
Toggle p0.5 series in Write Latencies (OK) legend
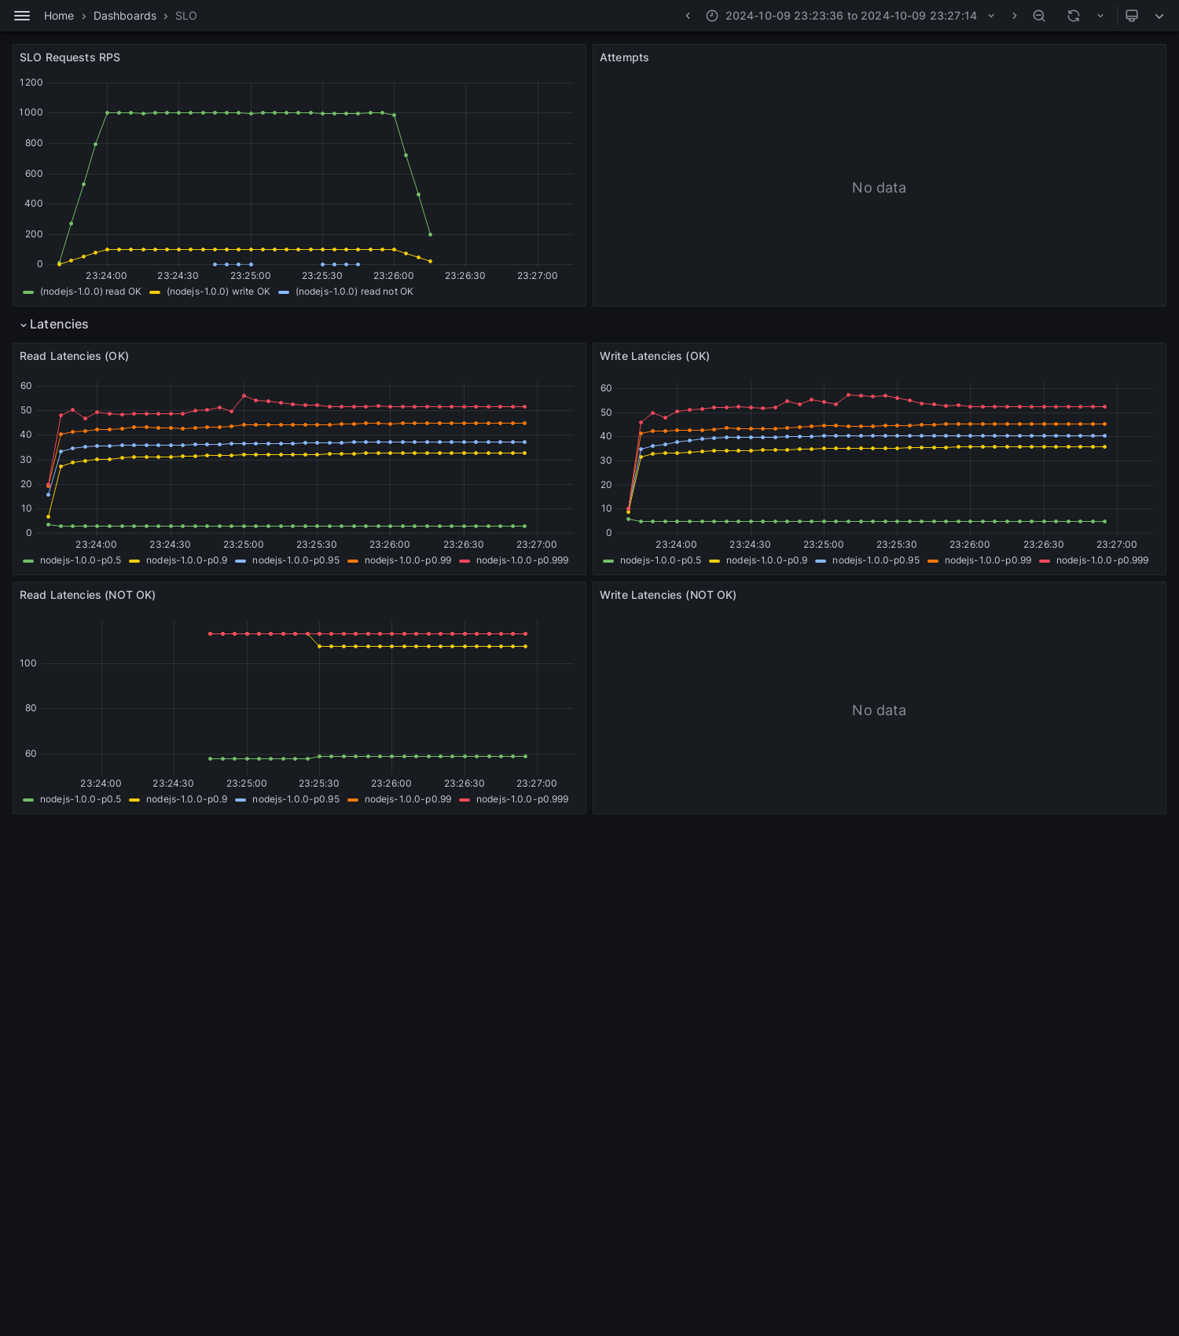click(660, 560)
